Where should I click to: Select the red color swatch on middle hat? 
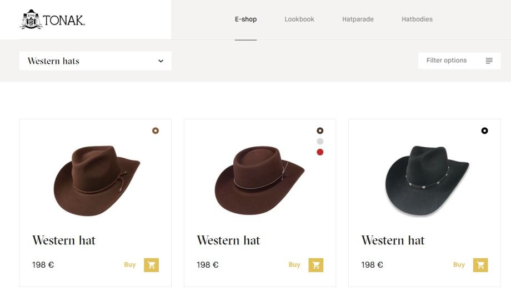(320, 152)
